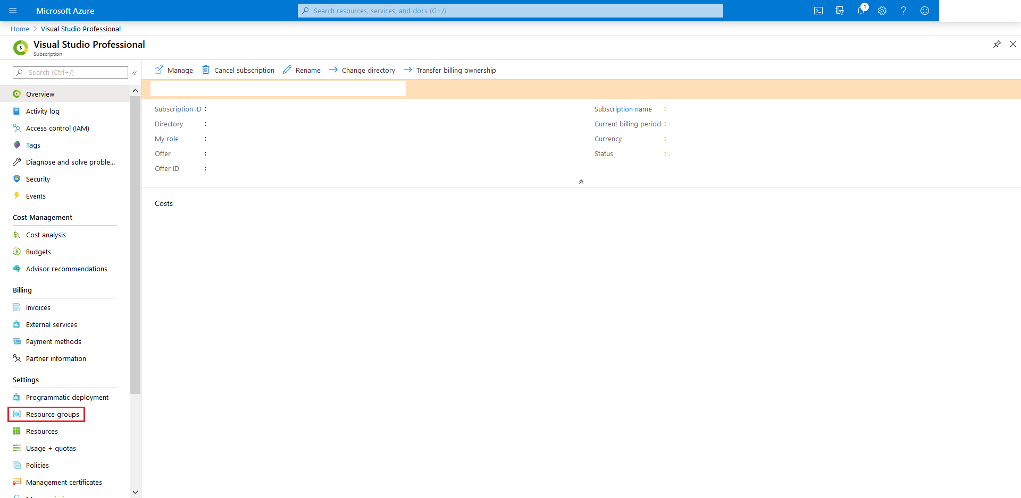Click the sidebar scrollbar thumb

(x=135, y=244)
